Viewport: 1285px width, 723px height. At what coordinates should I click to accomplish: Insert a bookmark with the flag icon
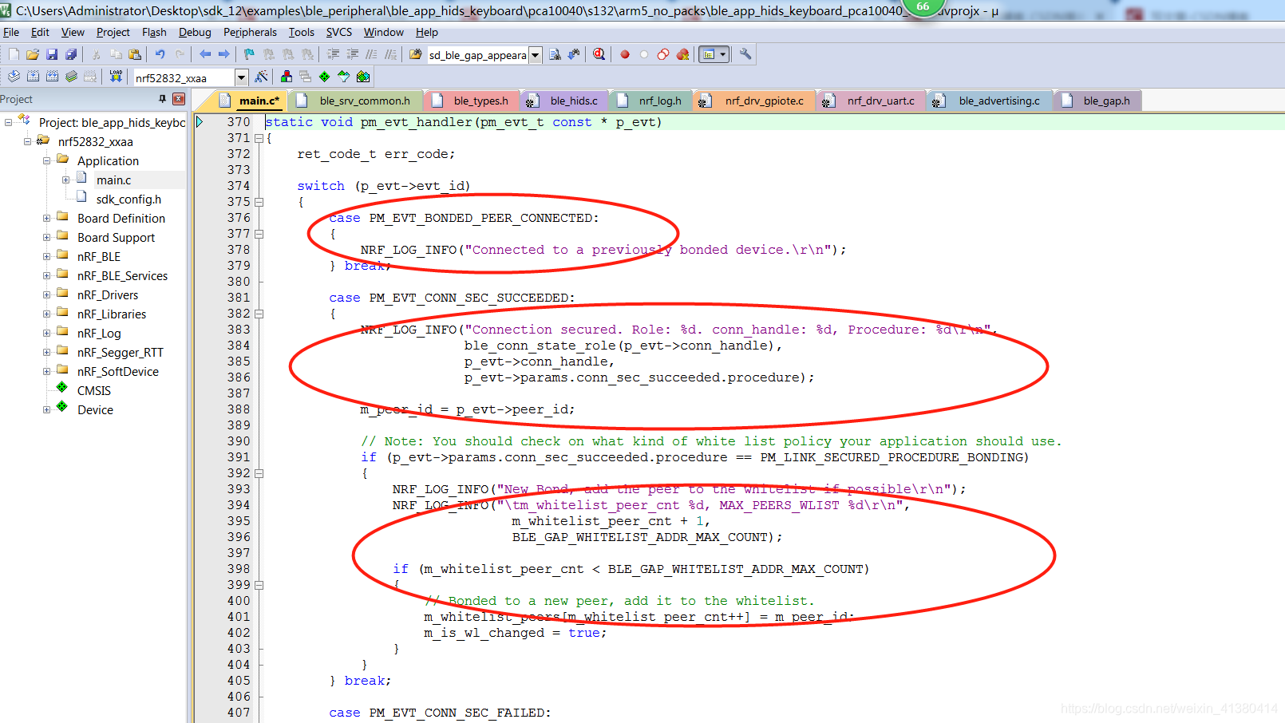(x=249, y=54)
